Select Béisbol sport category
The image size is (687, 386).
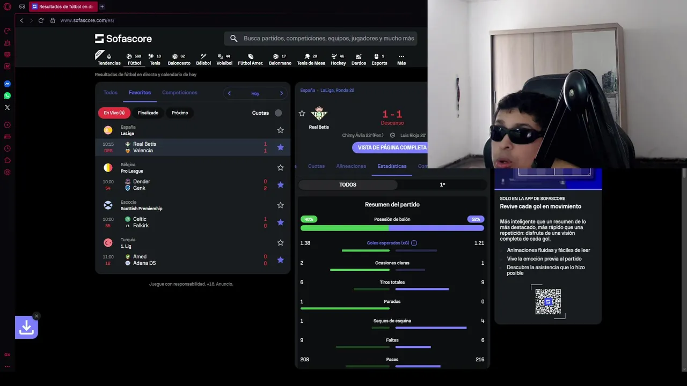coord(203,59)
